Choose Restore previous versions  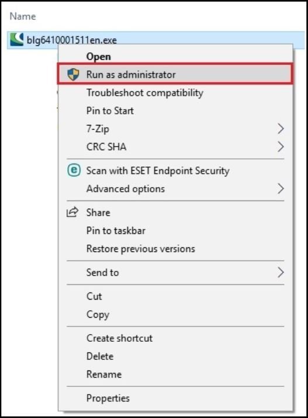[175, 249]
